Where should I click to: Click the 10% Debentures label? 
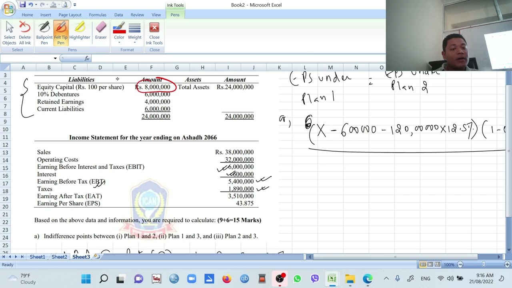point(58,94)
